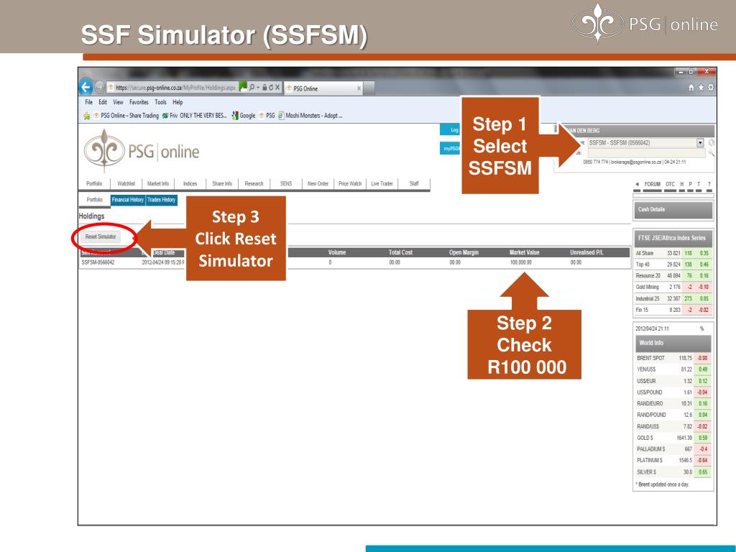This screenshot has height=552, width=736.
Task: Click the Log button at page top
Action: tap(451, 130)
